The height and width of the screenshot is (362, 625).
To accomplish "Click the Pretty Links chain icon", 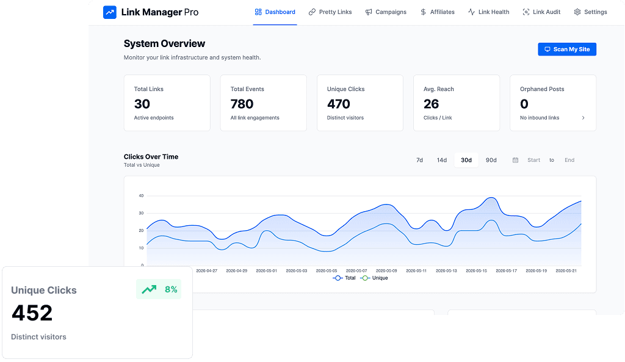I will click(x=312, y=12).
